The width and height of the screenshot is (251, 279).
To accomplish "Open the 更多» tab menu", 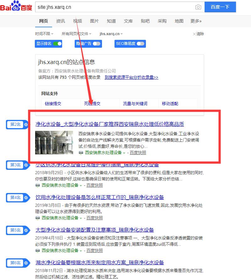I will click(196, 21).
